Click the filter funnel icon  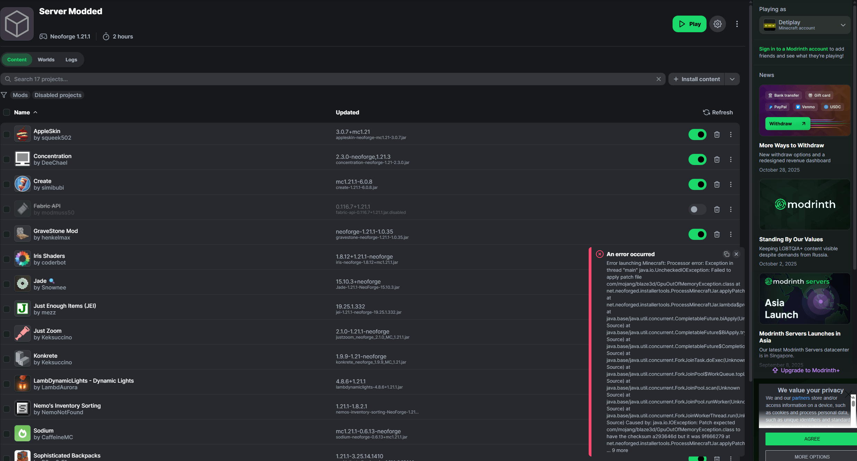pyautogui.click(x=4, y=95)
